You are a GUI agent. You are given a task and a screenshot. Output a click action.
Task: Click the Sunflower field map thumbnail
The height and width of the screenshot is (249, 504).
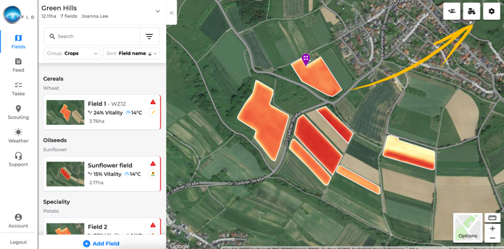pos(66,174)
